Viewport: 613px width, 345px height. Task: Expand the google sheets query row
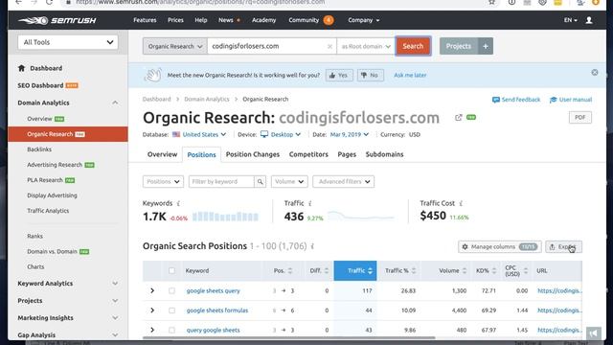152,290
